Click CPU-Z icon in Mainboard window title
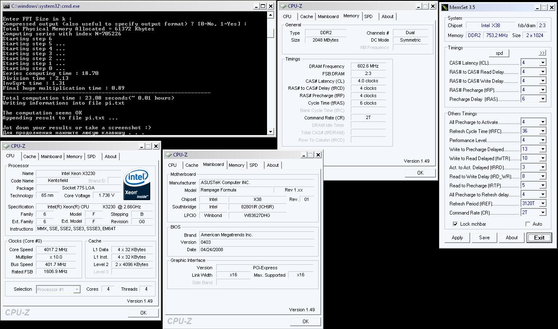The image size is (558, 329). [168, 155]
